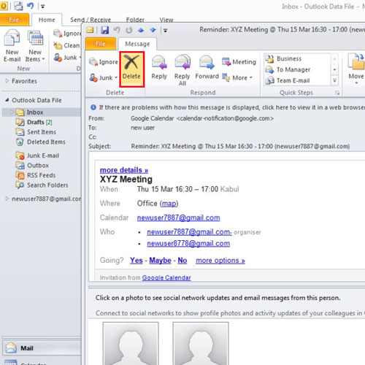Run the To Manager quick step
The image size is (365, 365).
288,69
